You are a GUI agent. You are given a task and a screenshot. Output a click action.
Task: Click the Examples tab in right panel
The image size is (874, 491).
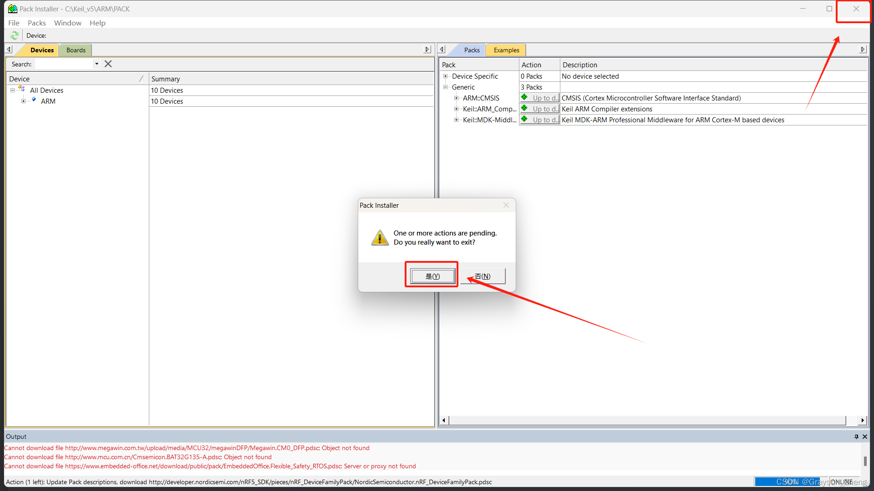pos(505,50)
